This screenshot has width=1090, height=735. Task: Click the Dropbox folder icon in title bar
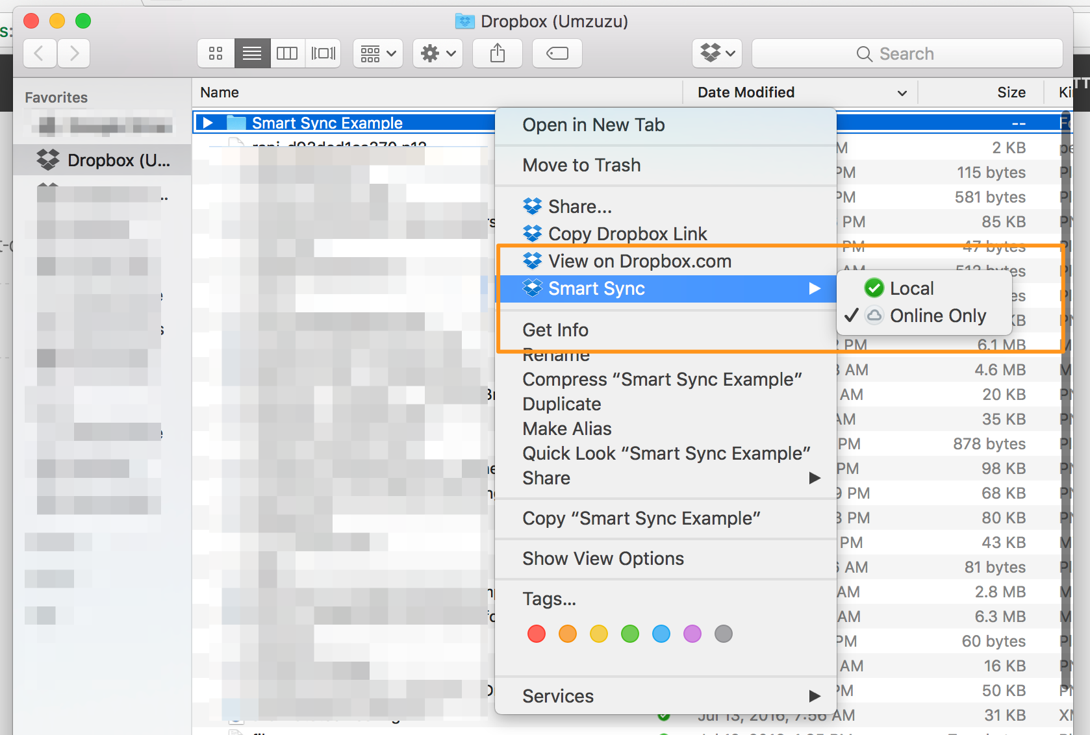pos(465,21)
